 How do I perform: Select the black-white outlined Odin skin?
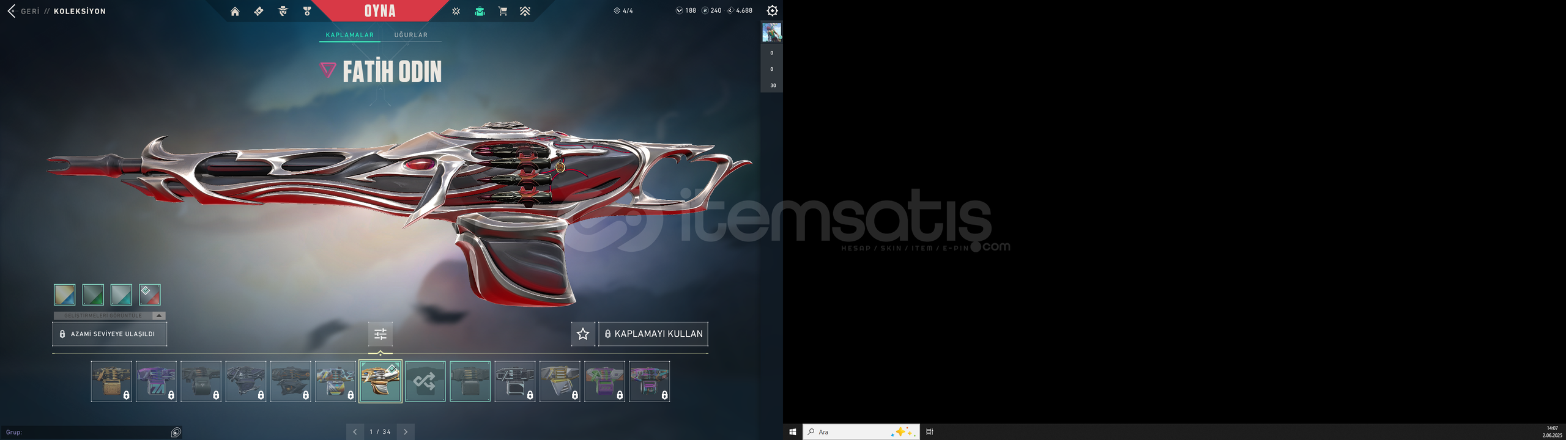click(x=515, y=381)
